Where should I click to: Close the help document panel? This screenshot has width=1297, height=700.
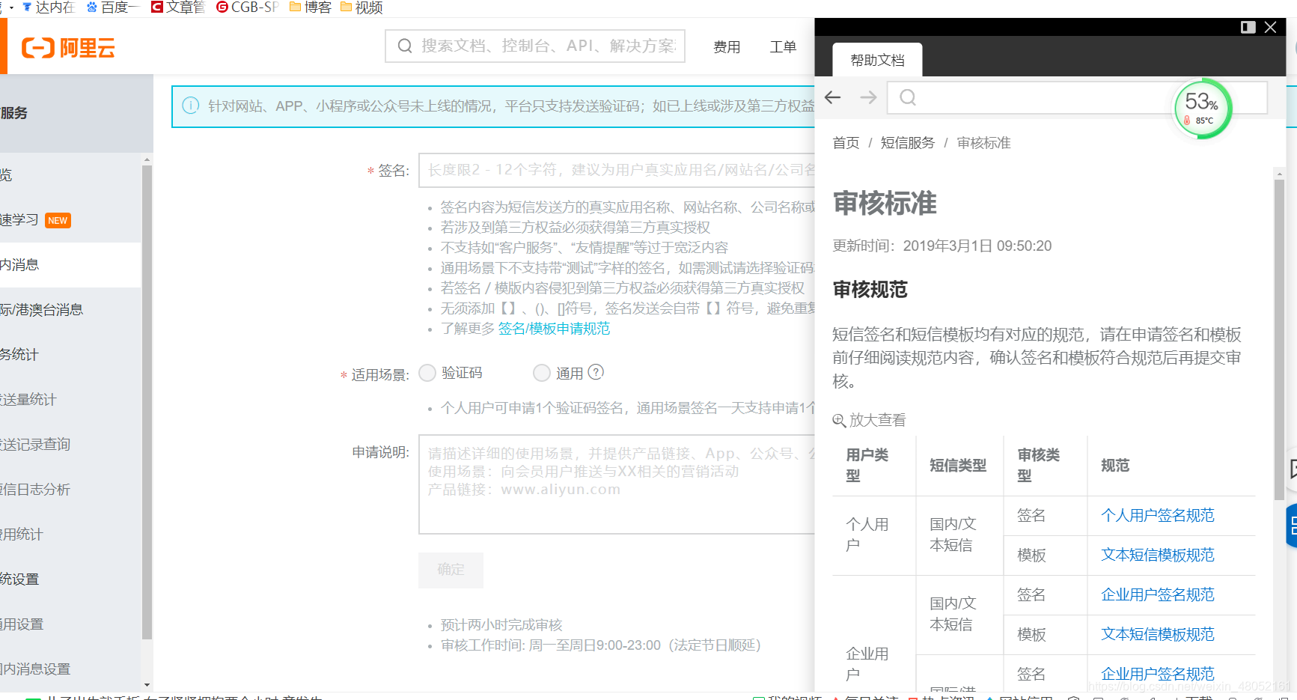coord(1270,27)
